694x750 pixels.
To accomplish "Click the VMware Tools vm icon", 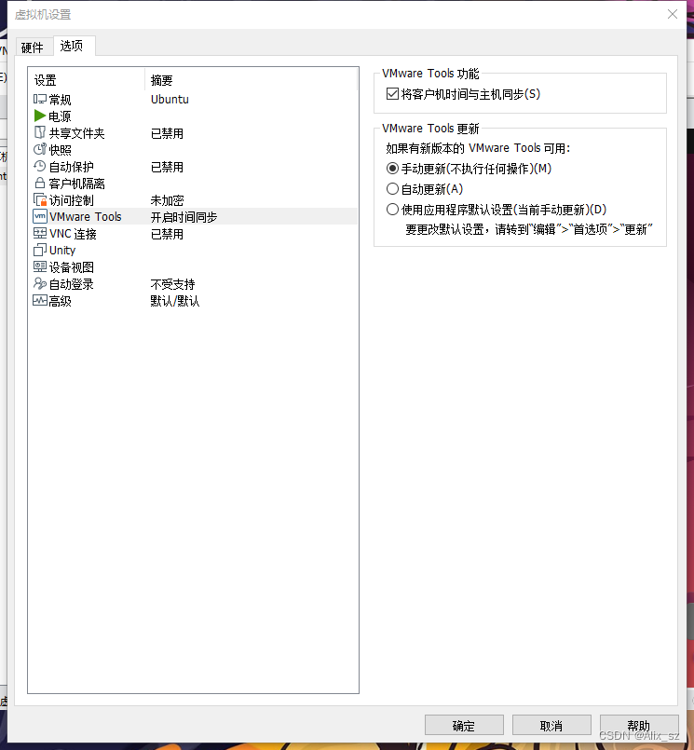I will (x=40, y=216).
